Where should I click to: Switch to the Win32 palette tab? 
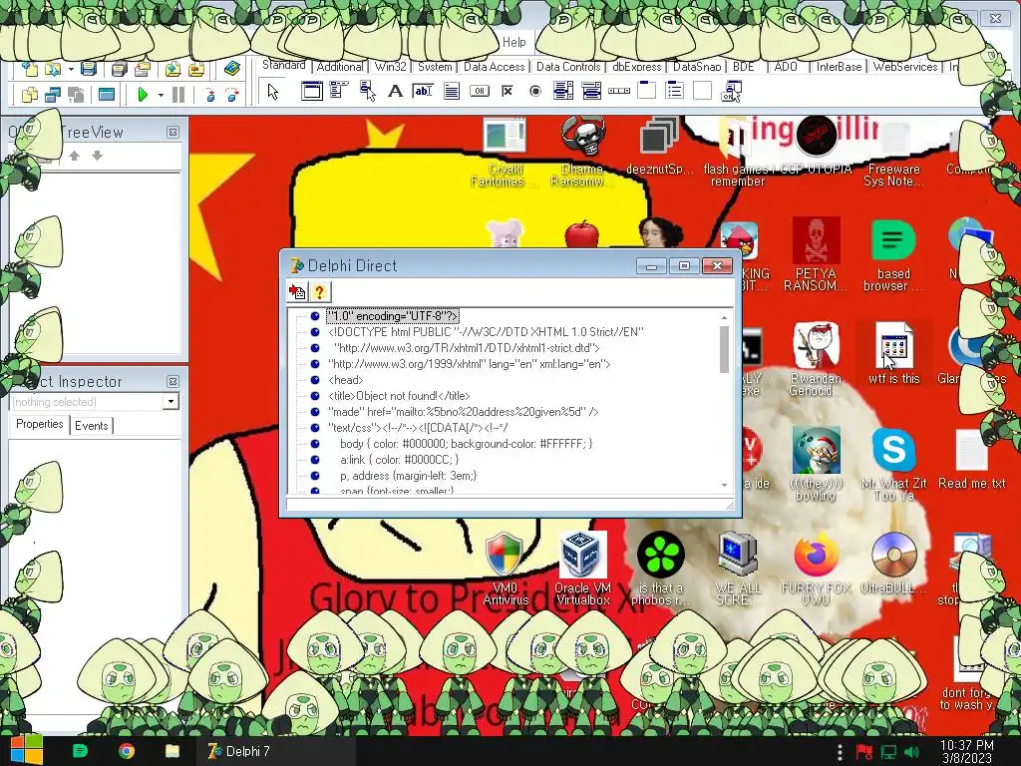point(390,67)
